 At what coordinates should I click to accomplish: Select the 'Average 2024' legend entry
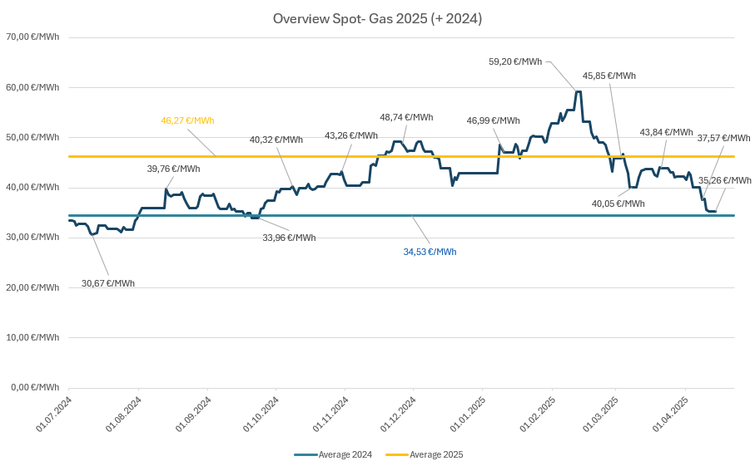pos(345,454)
